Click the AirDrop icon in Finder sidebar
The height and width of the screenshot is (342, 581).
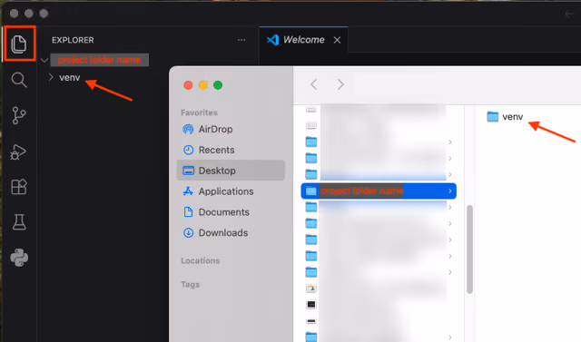(x=188, y=129)
